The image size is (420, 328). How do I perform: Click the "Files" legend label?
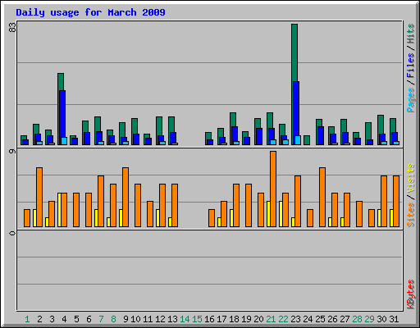pos(410,65)
